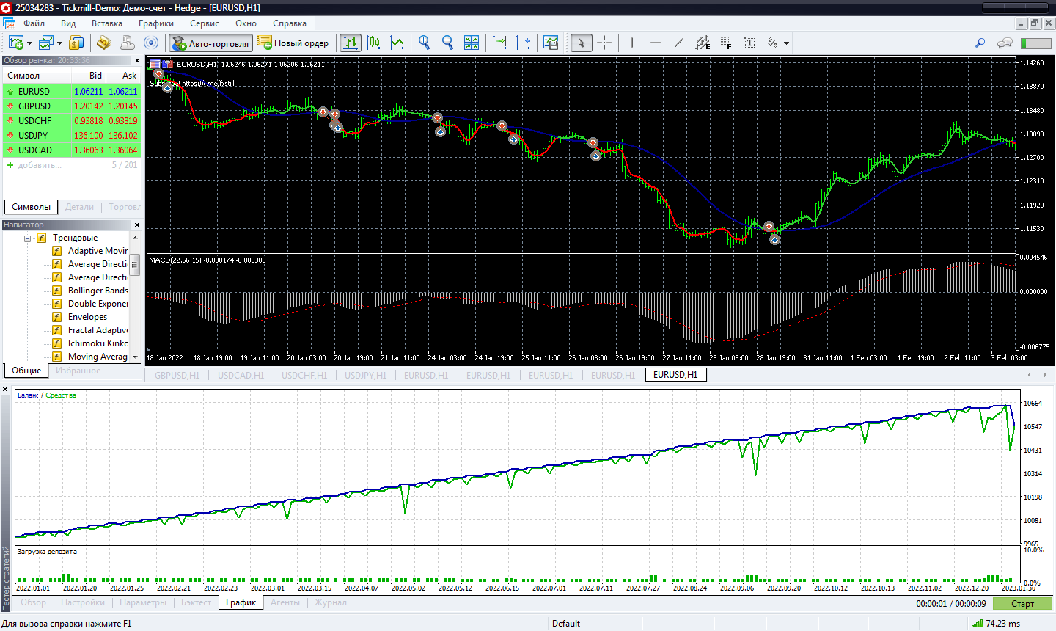Image resolution: width=1056 pixels, height=631 pixels.
Task: Select the USDJPY row in Market Watch
Action: [x=34, y=136]
